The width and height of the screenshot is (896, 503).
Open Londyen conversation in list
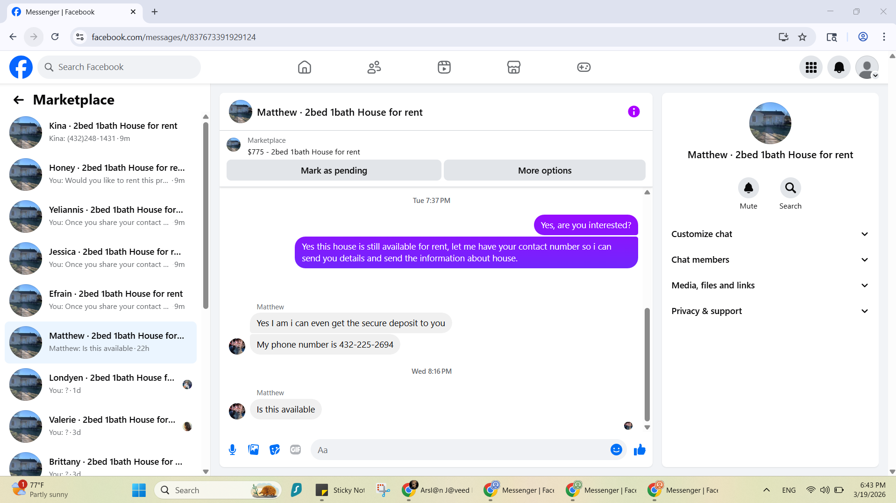100,384
